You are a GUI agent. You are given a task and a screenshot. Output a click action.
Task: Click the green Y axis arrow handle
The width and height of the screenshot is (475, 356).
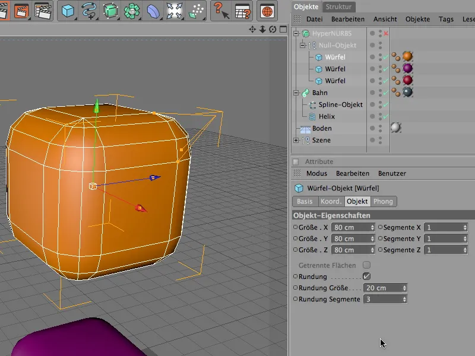tap(96, 107)
